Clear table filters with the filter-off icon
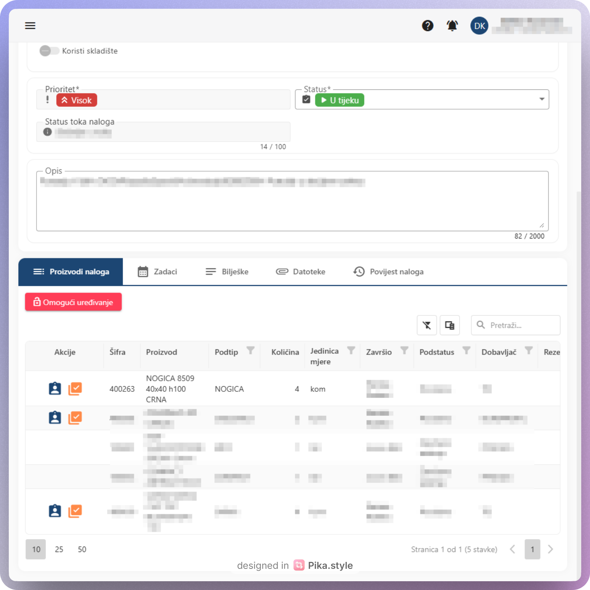This screenshot has height=590, width=590. [x=426, y=325]
